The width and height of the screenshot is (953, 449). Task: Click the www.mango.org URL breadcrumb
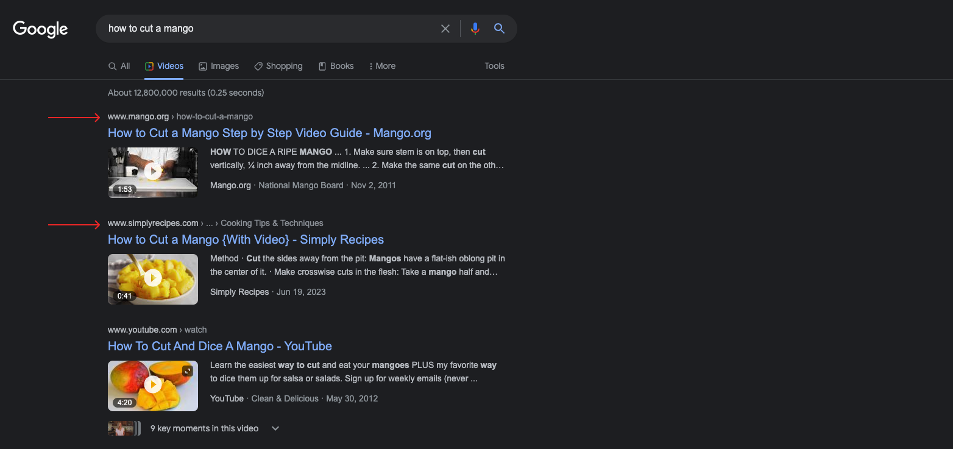pos(180,116)
